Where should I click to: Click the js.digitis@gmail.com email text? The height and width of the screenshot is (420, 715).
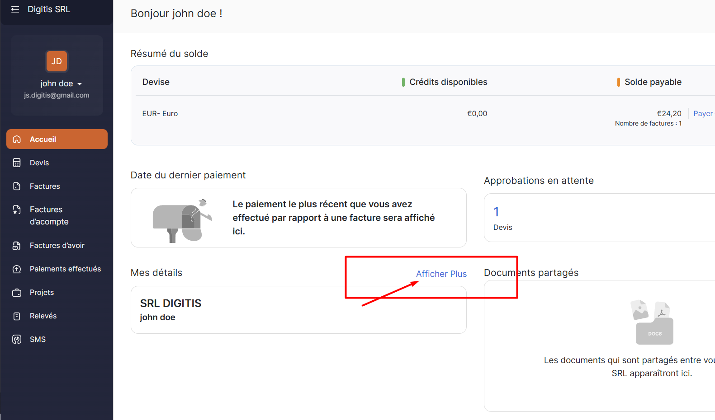(x=57, y=95)
